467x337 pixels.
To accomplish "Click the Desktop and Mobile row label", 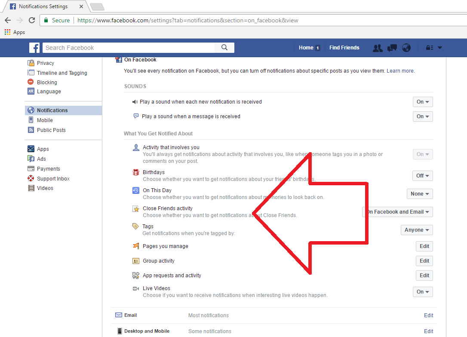I will pyautogui.click(x=147, y=331).
